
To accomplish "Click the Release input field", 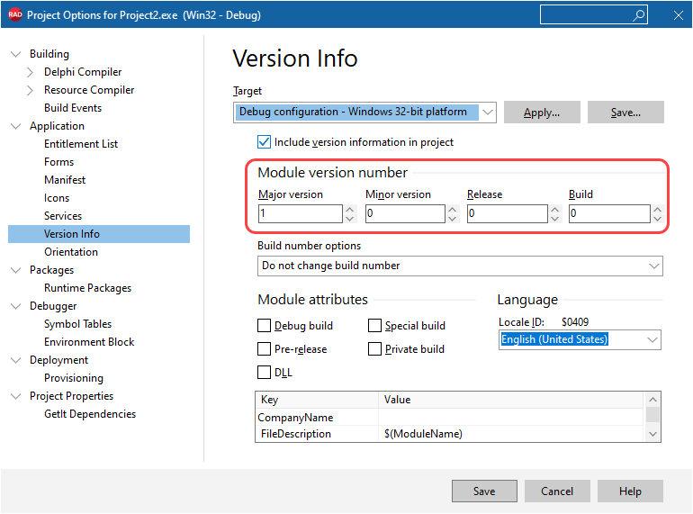I will click(x=507, y=213).
